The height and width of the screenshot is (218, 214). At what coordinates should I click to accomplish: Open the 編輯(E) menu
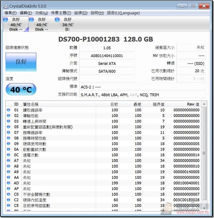26,13
